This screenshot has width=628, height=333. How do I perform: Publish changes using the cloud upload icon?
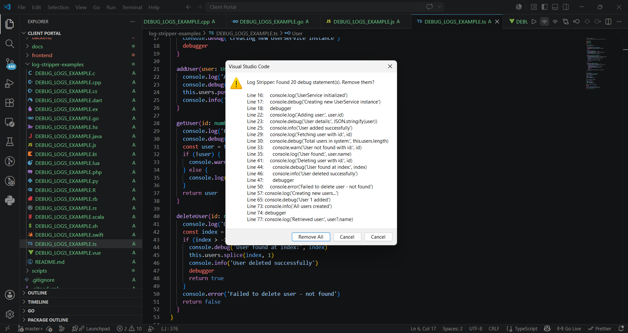tap(49, 328)
